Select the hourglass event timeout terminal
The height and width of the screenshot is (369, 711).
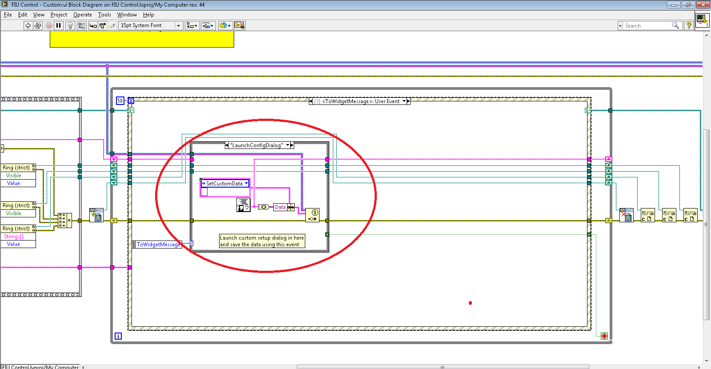tap(131, 101)
